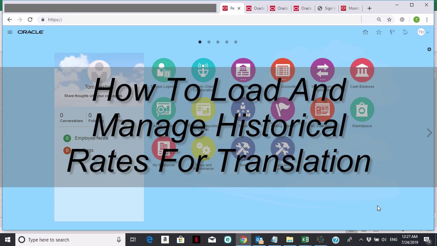437x246 pixels.
Task: Switch to the second Oracle browser tab
Action: 279,8
